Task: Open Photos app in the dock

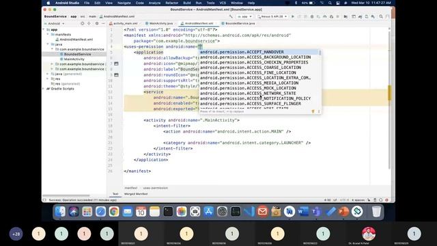Action: point(182,212)
